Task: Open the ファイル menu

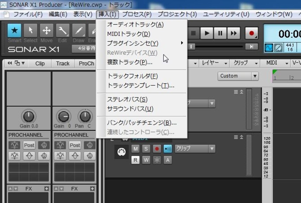Action: click(x=28, y=14)
